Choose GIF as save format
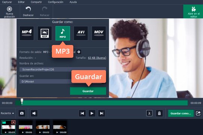Viewport: 203px width, 135px height. coord(45,33)
